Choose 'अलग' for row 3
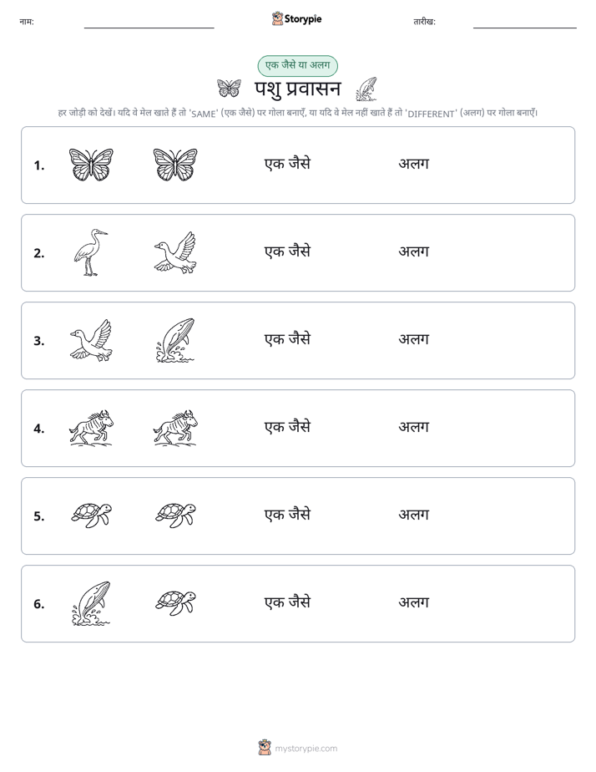 coord(413,339)
